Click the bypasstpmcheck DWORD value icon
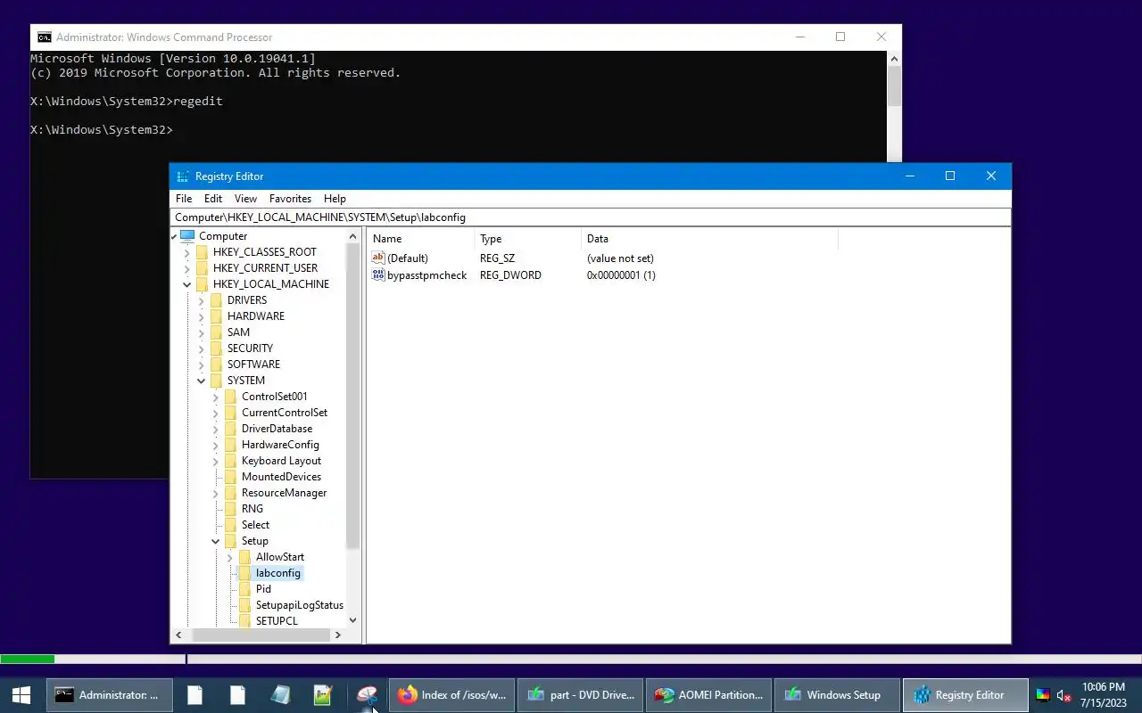 click(x=378, y=275)
